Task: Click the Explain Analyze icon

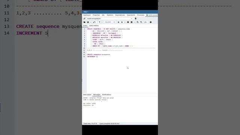Action: tap(132, 22)
